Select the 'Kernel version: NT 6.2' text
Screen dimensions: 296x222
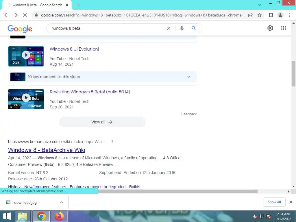click(28, 173)
